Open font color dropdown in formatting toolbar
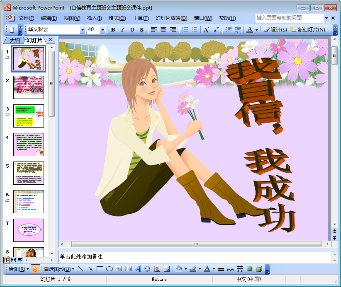341x287 pixels. point(257,30)
